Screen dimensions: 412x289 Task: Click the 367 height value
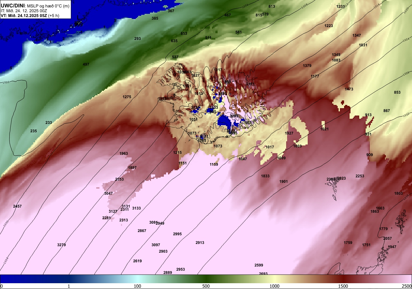[171, 11]
